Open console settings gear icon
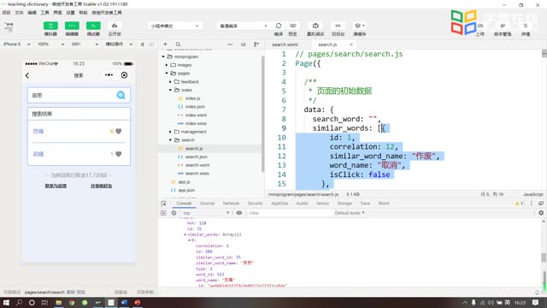 tap(541, 213)
